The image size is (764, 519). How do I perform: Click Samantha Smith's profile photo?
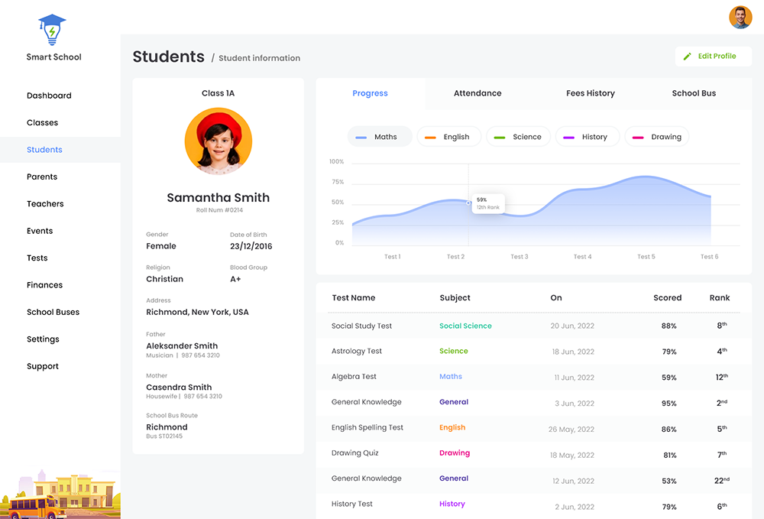click(219, 141)
